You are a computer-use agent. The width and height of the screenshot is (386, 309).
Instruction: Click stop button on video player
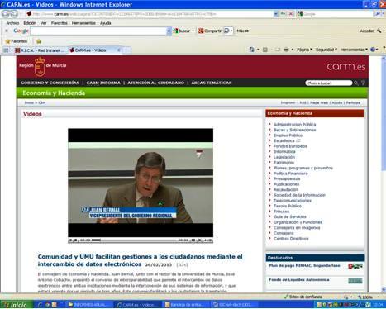[75, 240]
